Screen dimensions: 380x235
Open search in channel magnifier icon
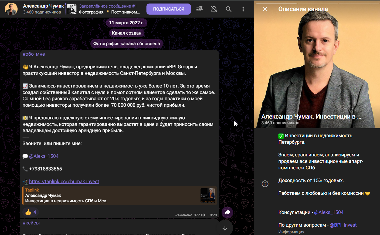point(229,9)
